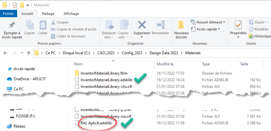Click the Copier ribbon icon
Image resolution: width=271 pixels, height=131 pixels.
click(x=29, y=25)
